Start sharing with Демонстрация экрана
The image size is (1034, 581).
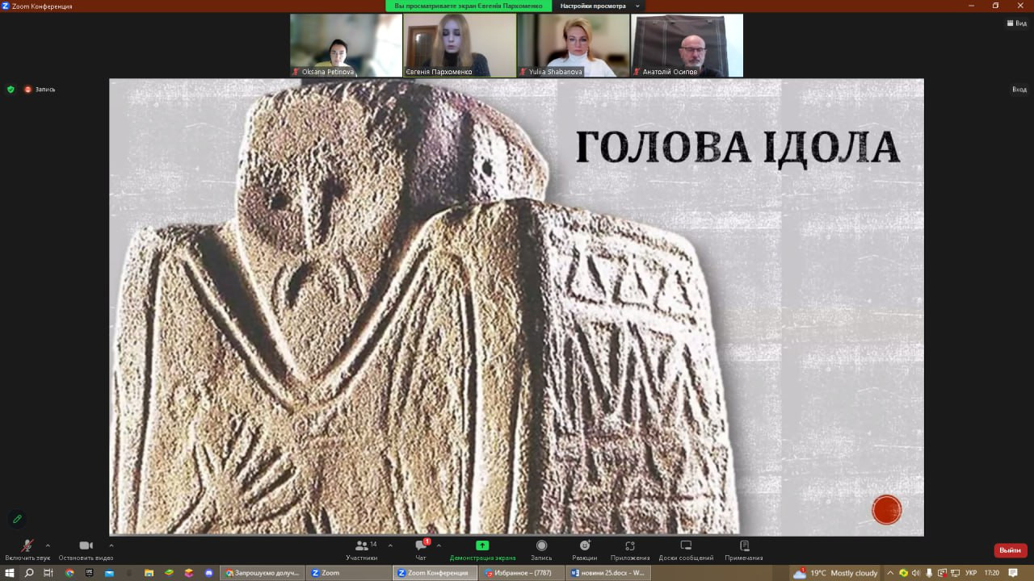point(482,550)
